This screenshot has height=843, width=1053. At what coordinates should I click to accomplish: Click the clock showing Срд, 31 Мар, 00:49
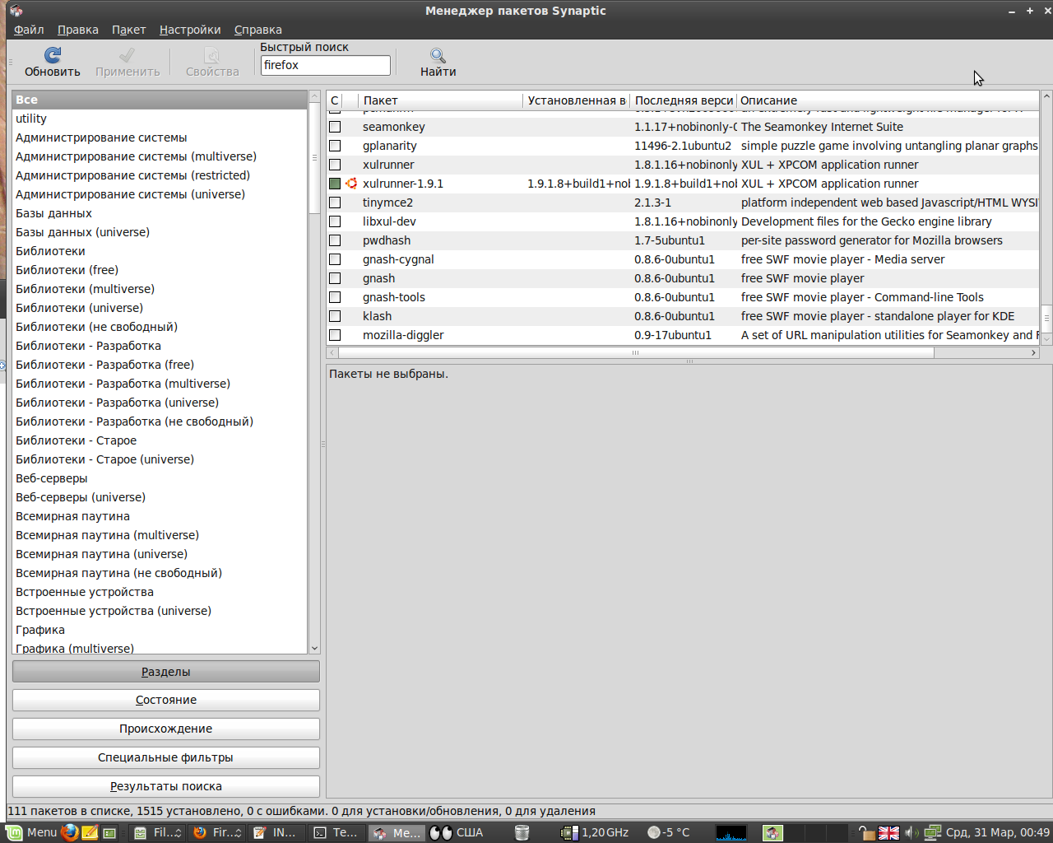pyautogui.click(x=998, y=832)
